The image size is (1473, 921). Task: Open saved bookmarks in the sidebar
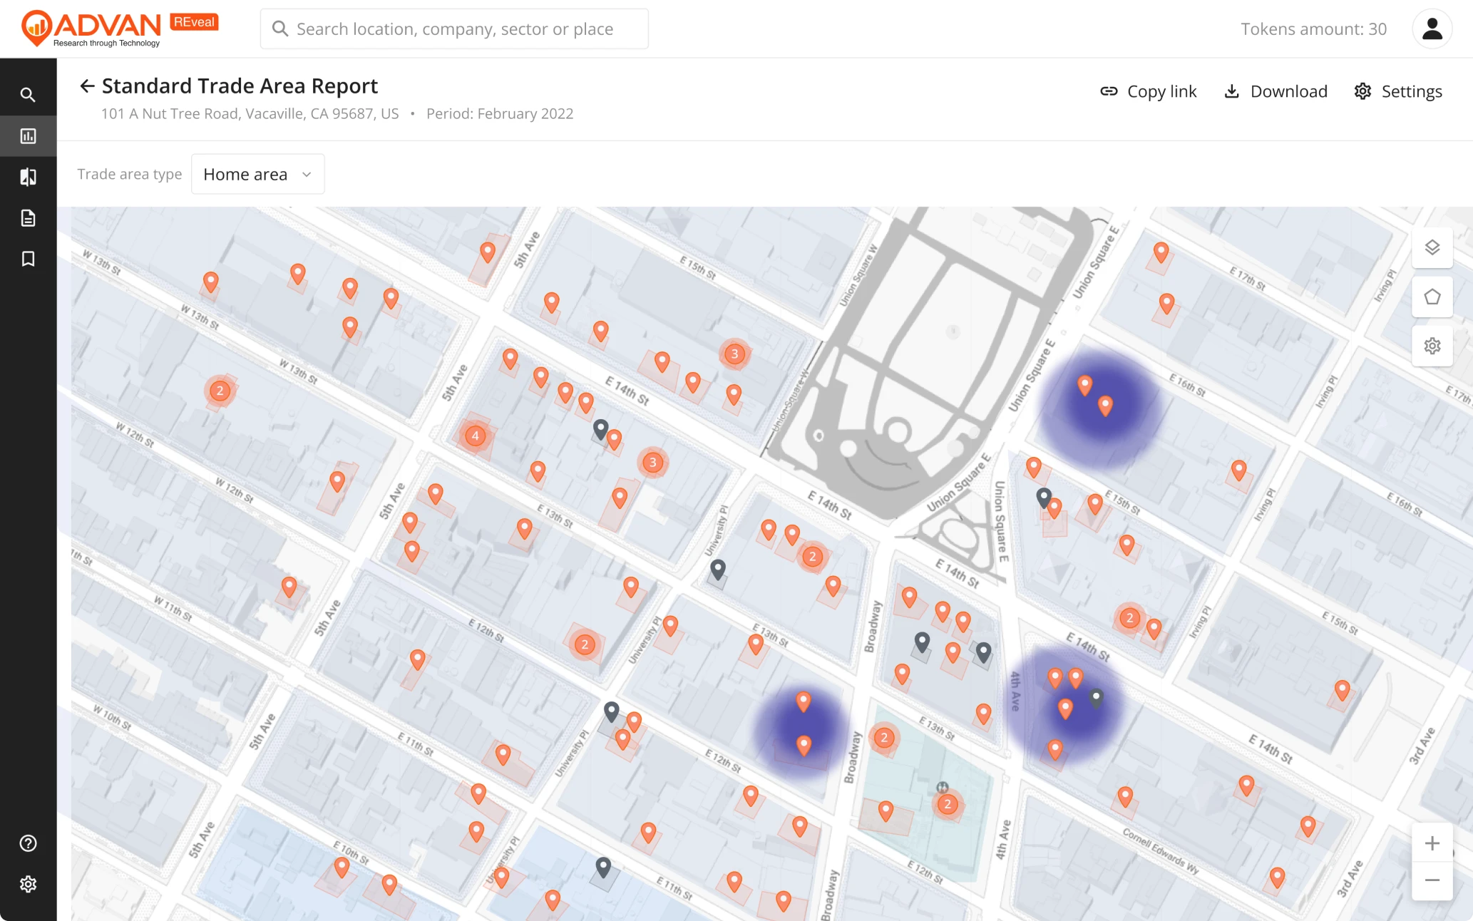click(28, 259)
